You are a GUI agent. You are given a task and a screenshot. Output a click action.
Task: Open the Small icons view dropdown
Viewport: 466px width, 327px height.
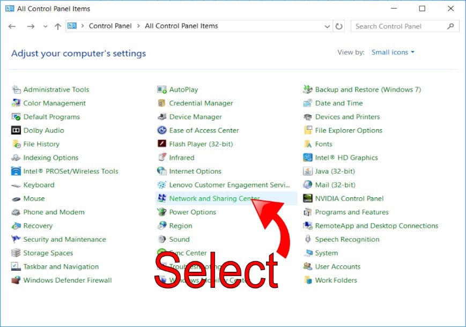point(393,53)
